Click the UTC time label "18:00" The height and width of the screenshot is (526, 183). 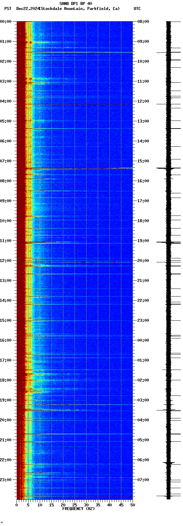(143, 221)
